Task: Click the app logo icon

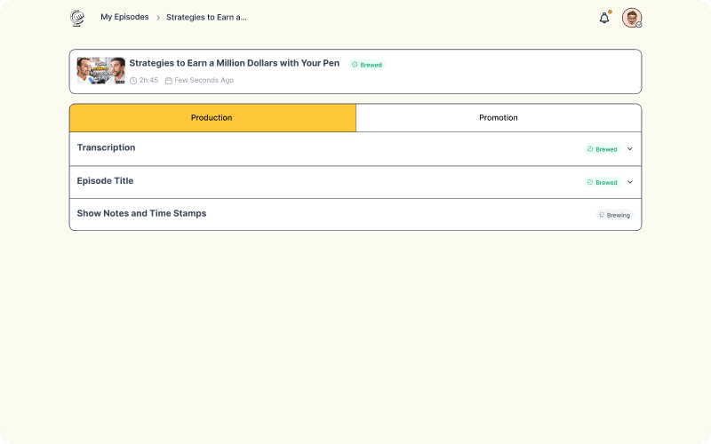Action: click(77, 18)
